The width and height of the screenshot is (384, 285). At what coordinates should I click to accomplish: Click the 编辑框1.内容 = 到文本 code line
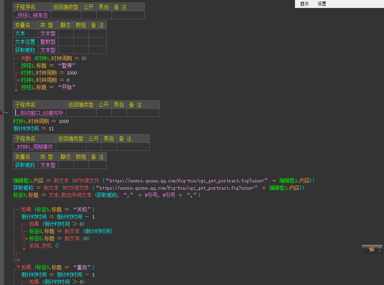(x=164, y=180)
